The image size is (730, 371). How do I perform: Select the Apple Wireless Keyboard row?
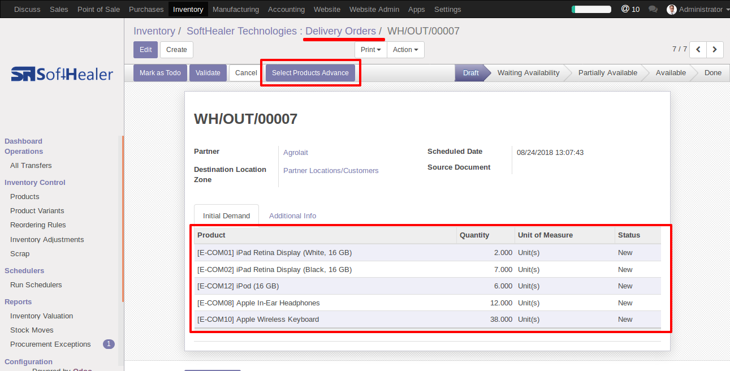pos(427,320)
